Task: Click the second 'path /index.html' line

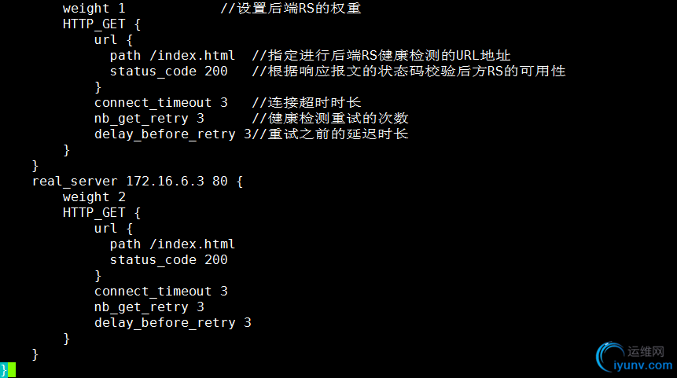Action: [172, 244]
